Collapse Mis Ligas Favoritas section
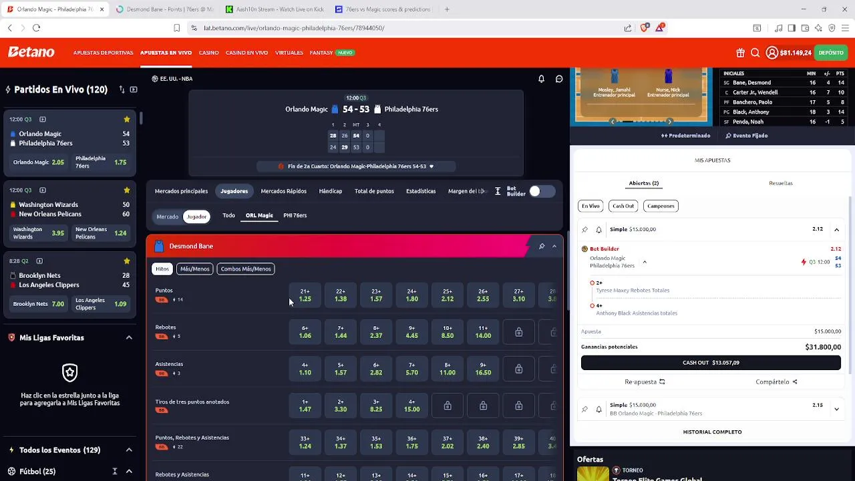This screenshot has height=481, width=855. (129, 338)
